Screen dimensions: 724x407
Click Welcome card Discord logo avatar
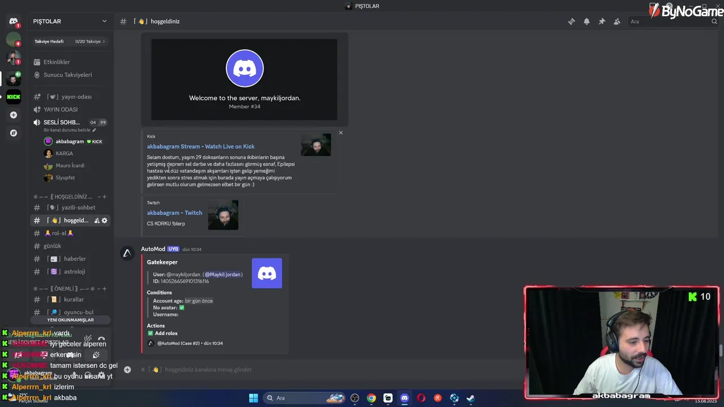pos(245,68)
